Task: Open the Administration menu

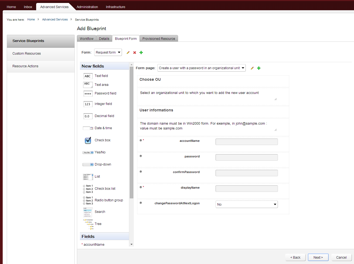Action: click(x=87, y=7)
